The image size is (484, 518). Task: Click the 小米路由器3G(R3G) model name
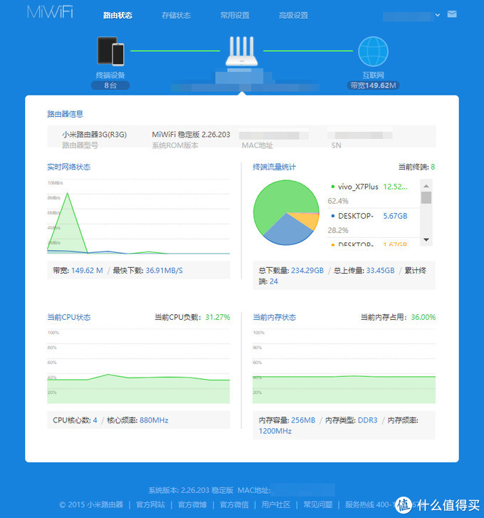[x=95, y=135]
